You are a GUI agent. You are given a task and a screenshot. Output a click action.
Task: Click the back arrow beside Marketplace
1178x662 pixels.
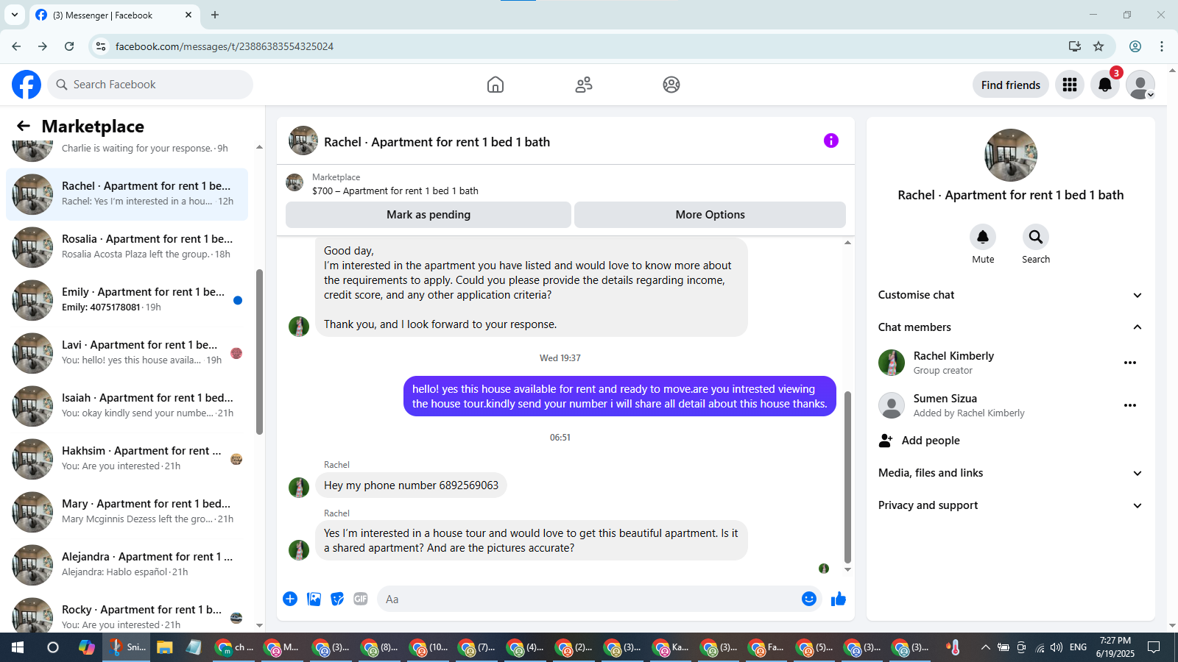(24, 126)
